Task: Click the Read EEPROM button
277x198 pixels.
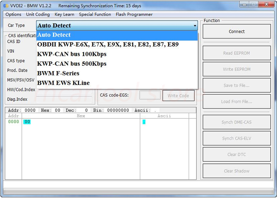Action: [x=237, y=53]
